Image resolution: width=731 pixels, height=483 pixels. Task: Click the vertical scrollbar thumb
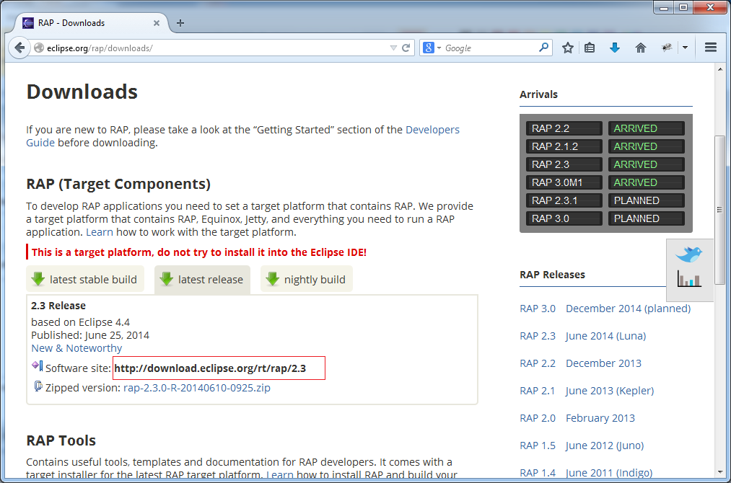(x=719, y=210)
